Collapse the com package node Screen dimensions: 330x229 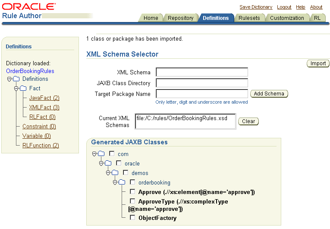coord(94,154)
